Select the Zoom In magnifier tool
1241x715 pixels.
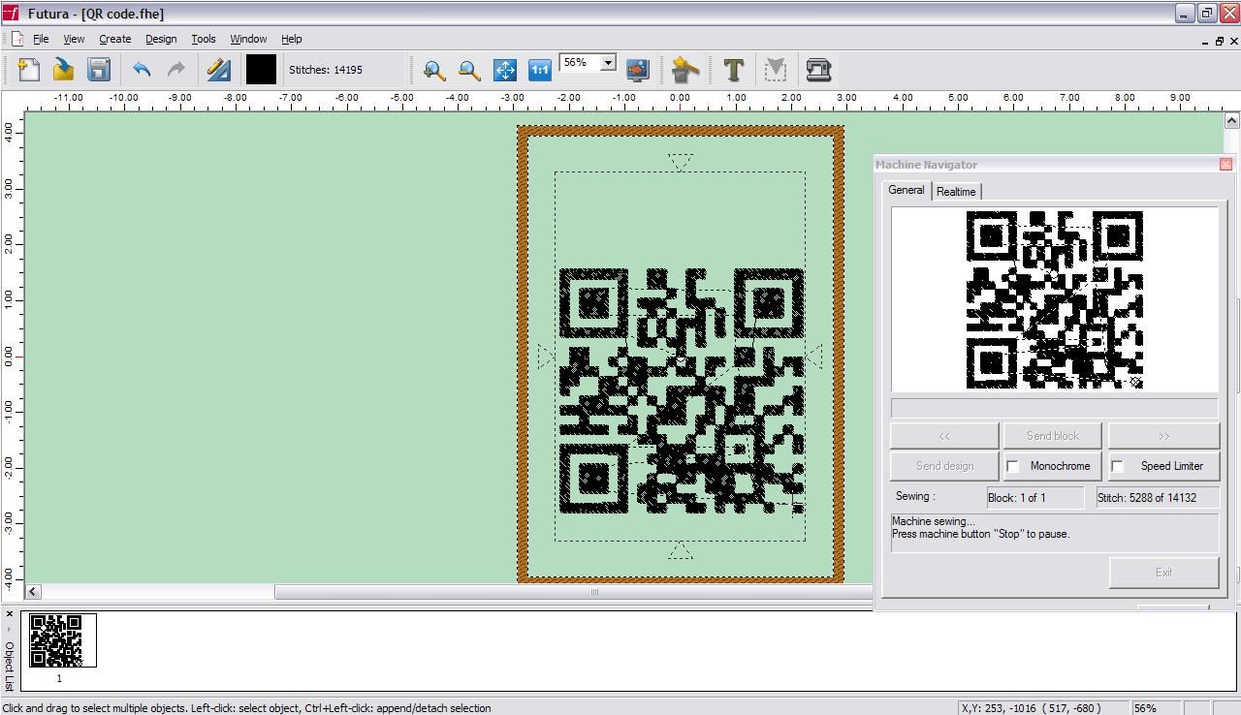tap(434, 69)
